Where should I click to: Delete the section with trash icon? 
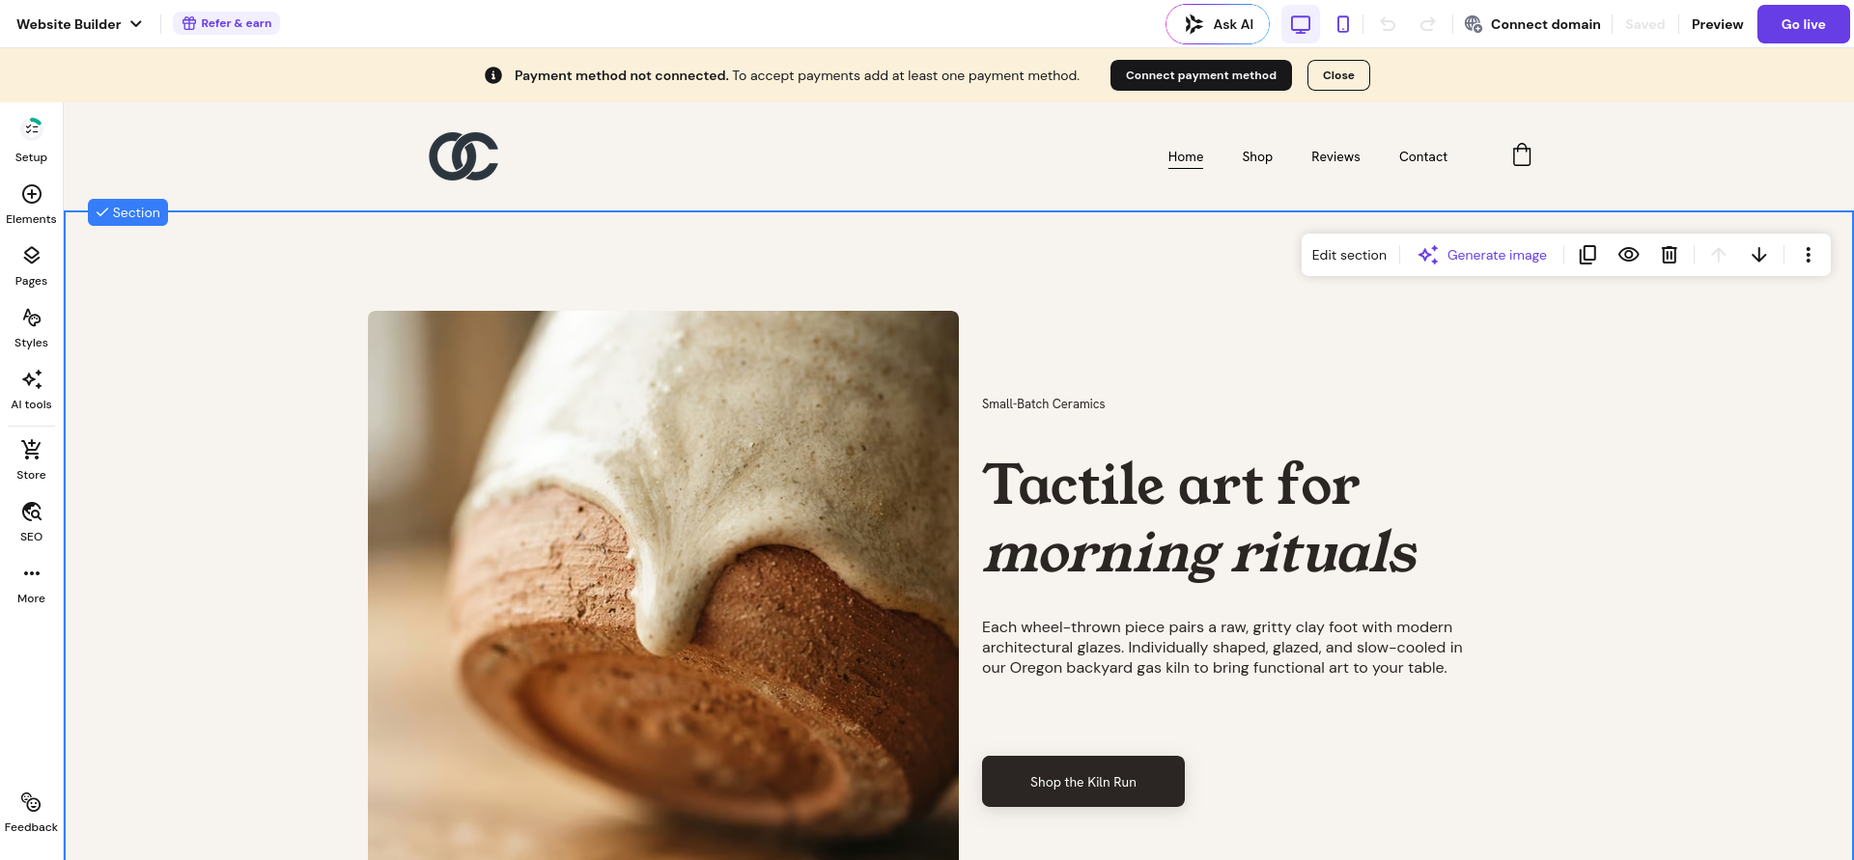[x=1670, y=255]
